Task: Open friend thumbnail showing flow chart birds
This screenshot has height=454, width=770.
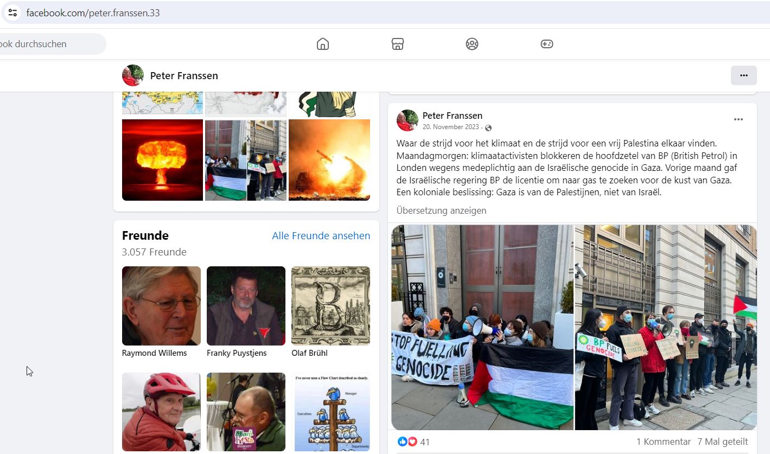Action: coord(330,412)
